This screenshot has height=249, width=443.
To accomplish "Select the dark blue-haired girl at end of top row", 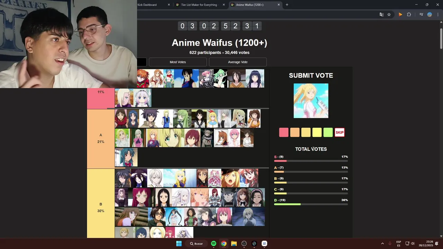I will [255, 78].
